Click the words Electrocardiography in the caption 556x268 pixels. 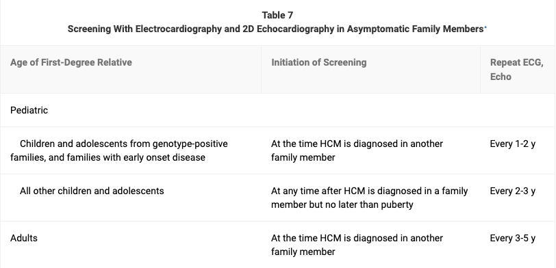click(178, 29)
